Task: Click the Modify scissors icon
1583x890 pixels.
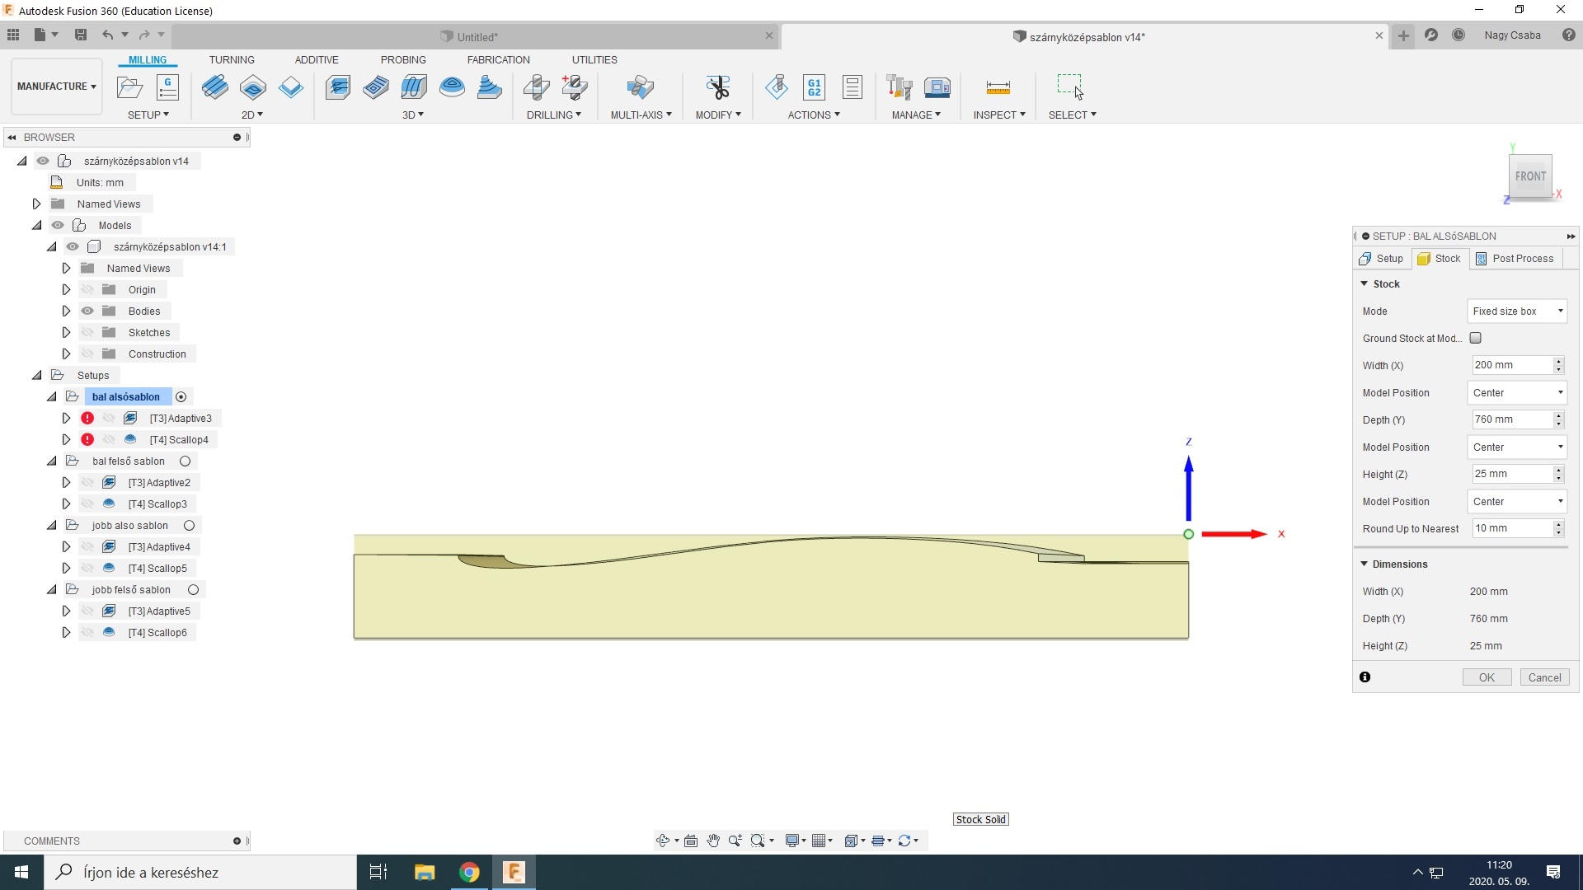Action: tap(718, 87)
